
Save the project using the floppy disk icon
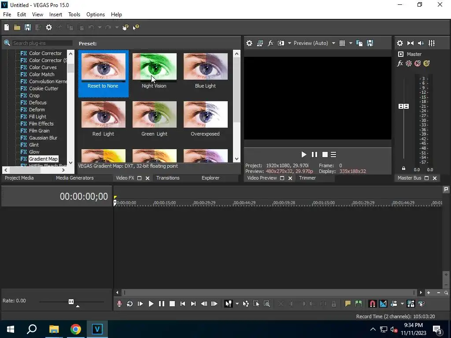(x=28, y=27)
